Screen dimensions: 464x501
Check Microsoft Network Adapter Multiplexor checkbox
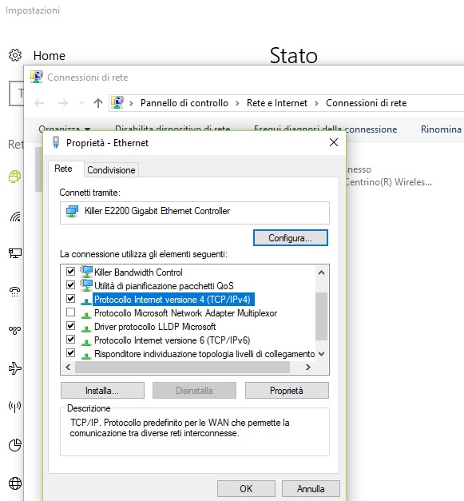coord(70,312)
